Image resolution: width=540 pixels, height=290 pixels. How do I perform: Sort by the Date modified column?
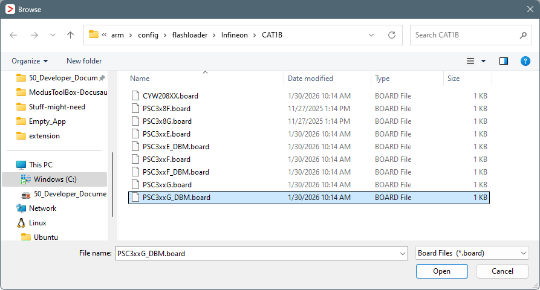click(310, 79)
